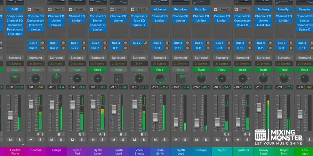Open the EQ thumbnail atop the Synth Layer strip
The image size is (313, 156).
(97, 2)
